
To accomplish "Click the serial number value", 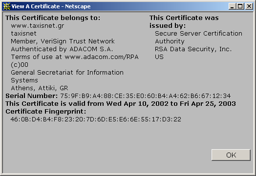I will pos(145,96).
